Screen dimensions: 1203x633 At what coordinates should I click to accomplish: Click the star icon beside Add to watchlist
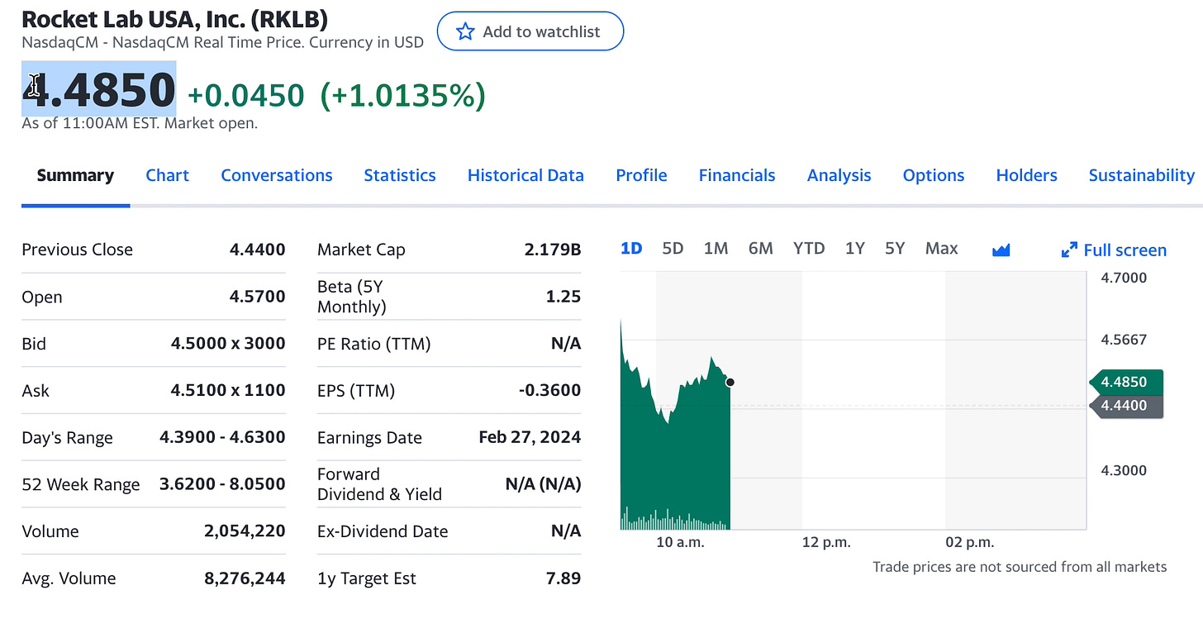click(466, 31)
